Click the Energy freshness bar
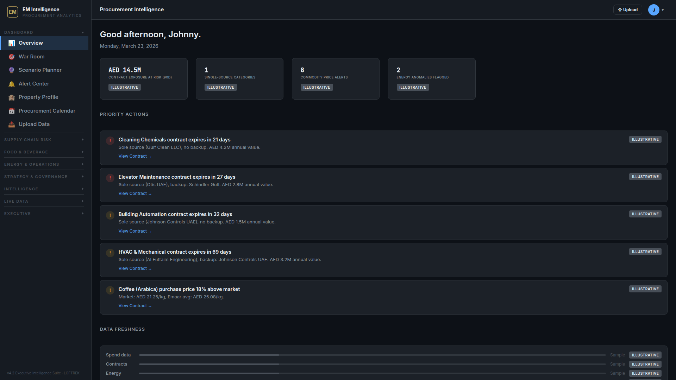The width and height of the screenshot is (676, 380). (x=373, y=373)
